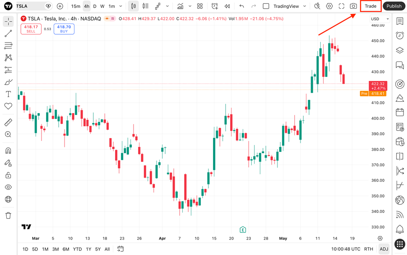Start bar replay mode
Image resolution: width=407 pixels, height=255 pixels.
pyautogui.click(x=227, y=6)
